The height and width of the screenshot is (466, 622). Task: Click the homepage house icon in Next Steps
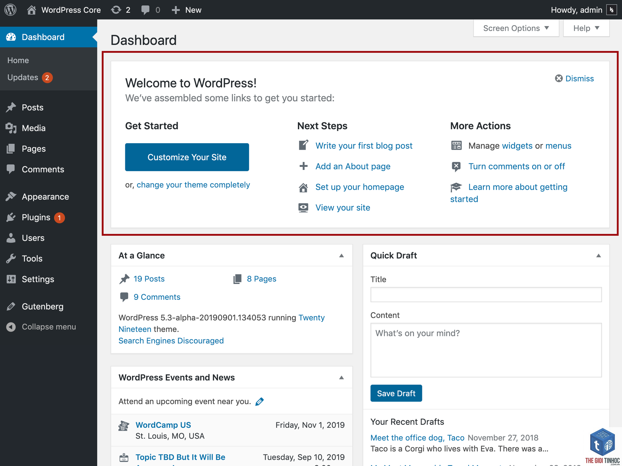(304, 187)
